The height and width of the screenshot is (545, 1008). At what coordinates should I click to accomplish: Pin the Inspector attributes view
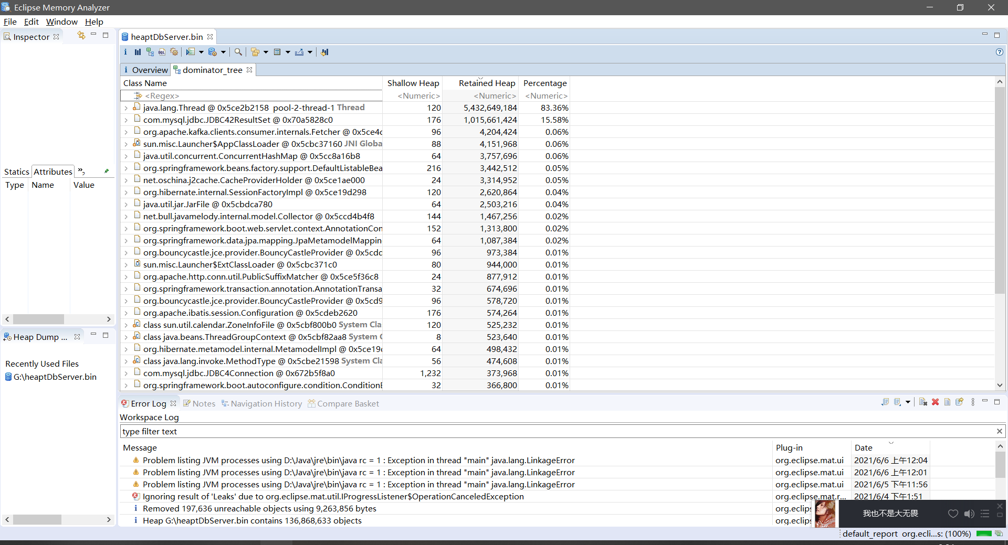pyautogui.click(x=107, y=171)
